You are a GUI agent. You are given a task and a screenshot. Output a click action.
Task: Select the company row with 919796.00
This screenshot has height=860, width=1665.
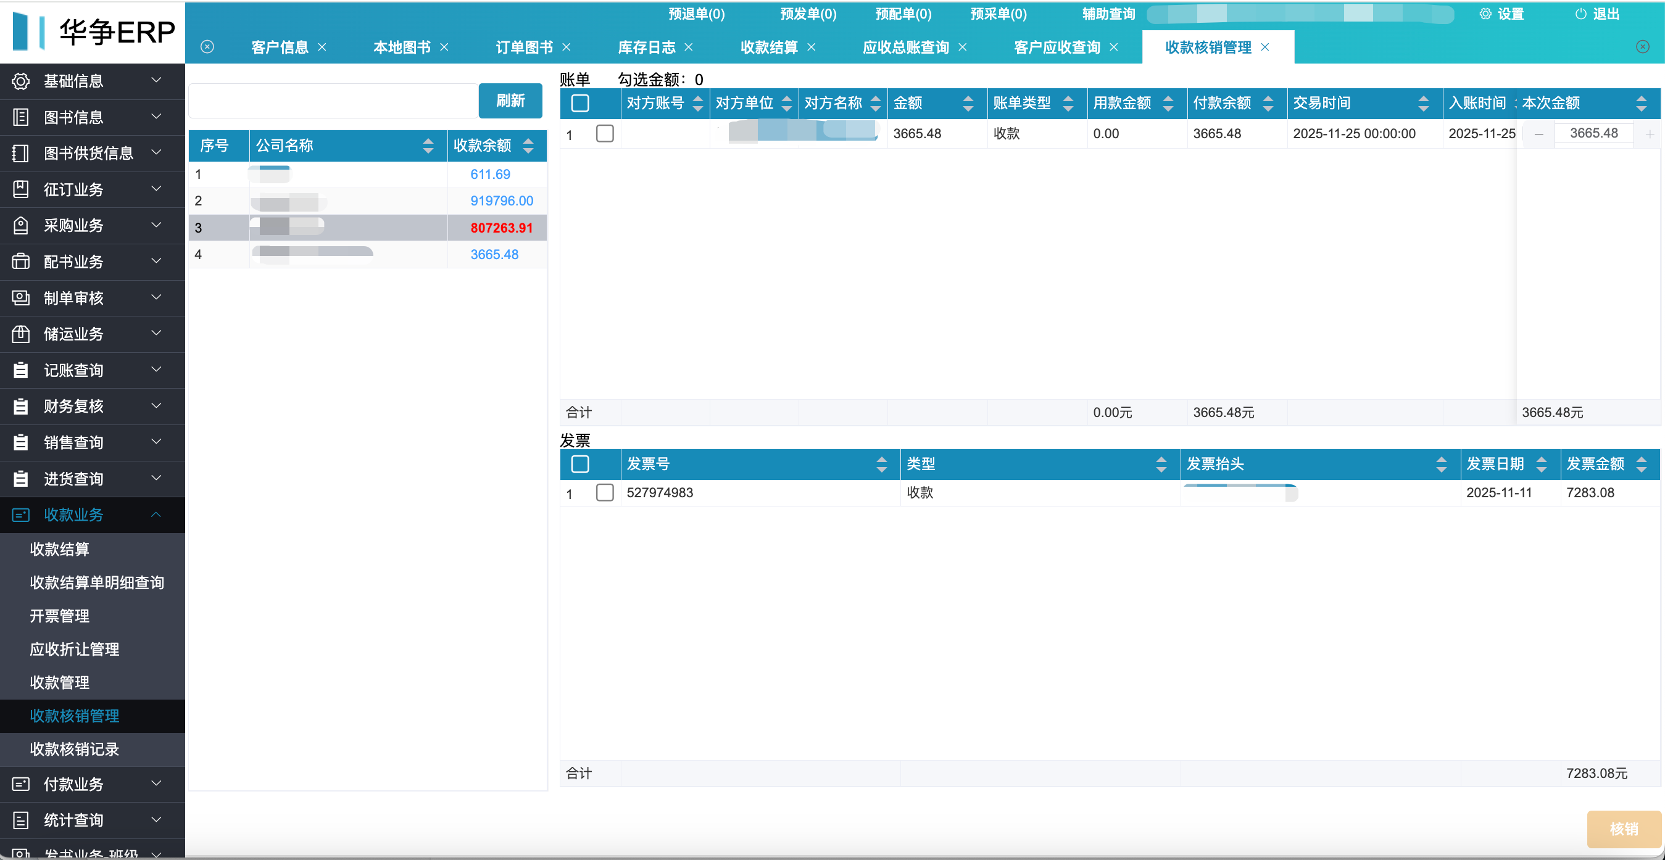click(367, 201)
